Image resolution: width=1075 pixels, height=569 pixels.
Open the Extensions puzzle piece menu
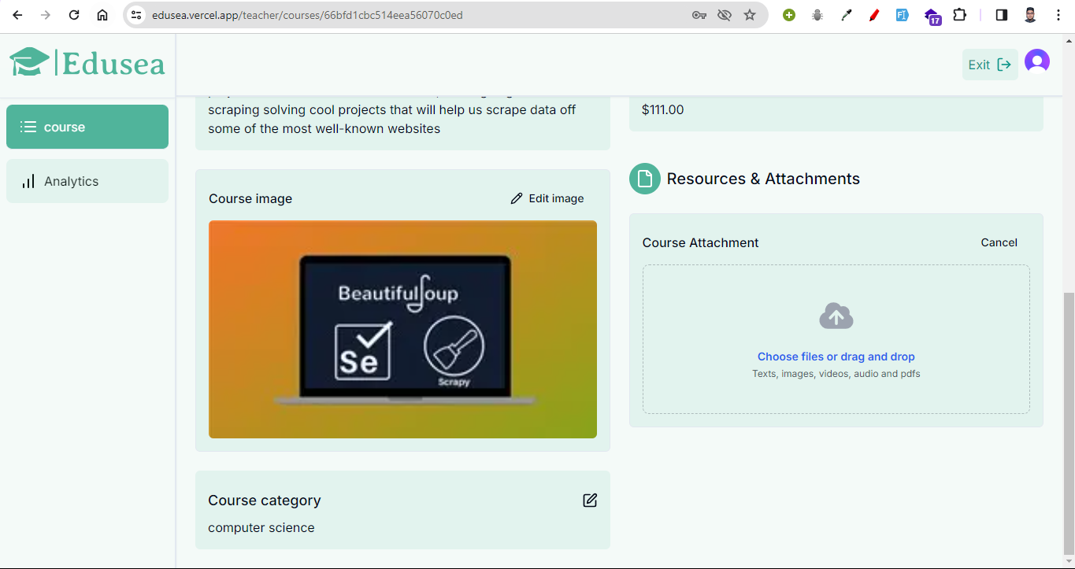(959, 15)
